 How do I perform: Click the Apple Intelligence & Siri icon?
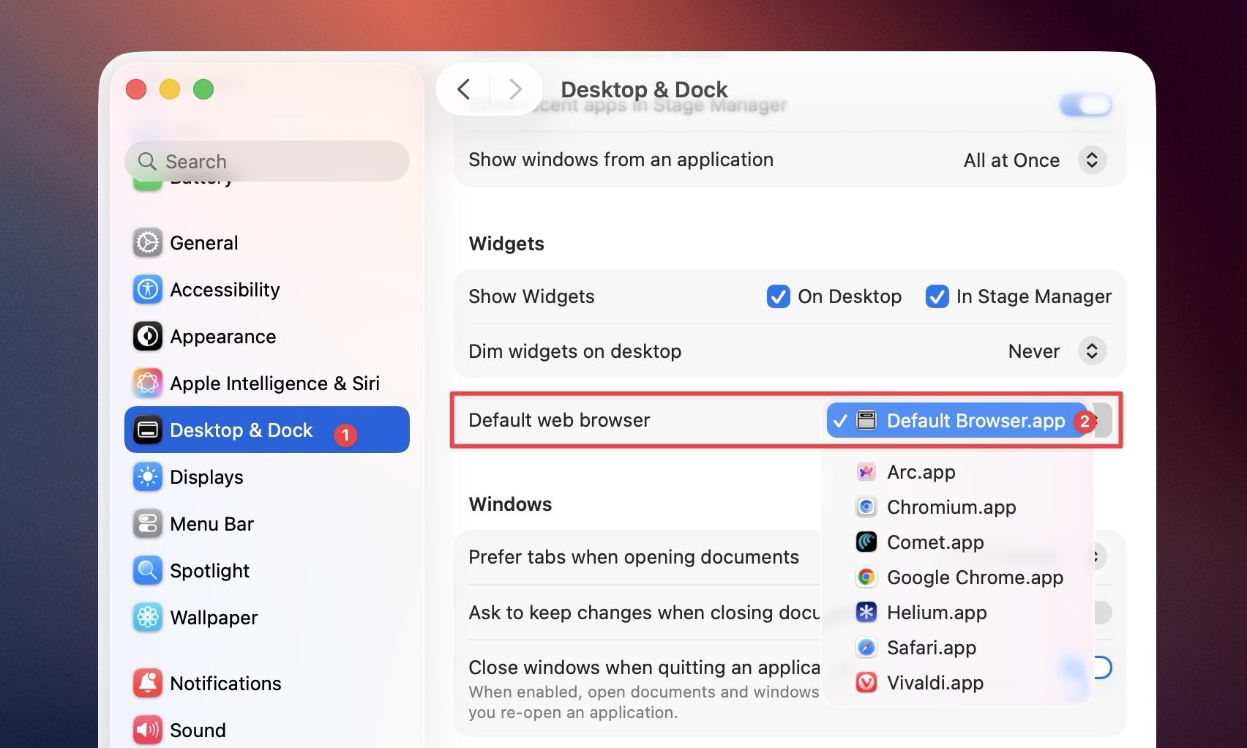147,384
